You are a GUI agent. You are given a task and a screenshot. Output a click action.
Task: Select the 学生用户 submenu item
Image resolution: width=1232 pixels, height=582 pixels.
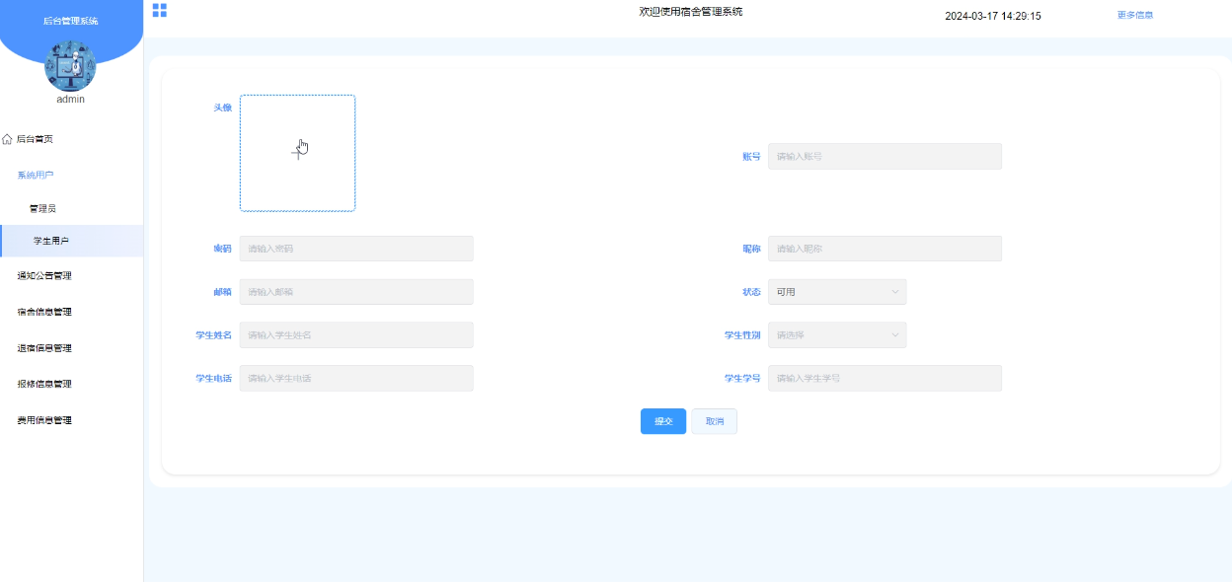[x=71, y=241]
